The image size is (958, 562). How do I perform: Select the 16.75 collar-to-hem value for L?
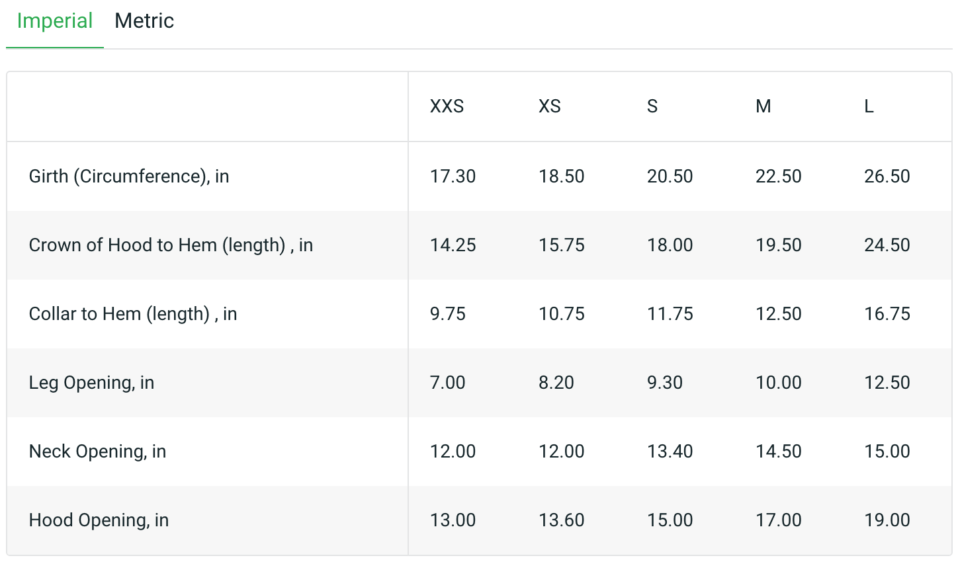[x=887, y=314]
